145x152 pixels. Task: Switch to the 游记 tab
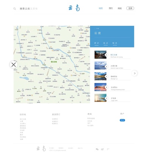97,43
